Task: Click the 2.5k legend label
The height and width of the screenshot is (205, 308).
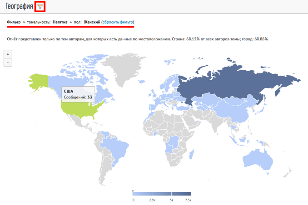Action: click(x=152, y=200)
